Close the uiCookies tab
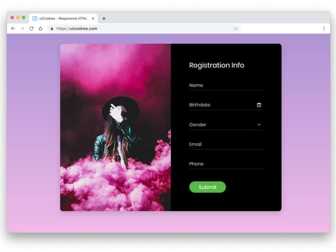 [x=93, y=18]
